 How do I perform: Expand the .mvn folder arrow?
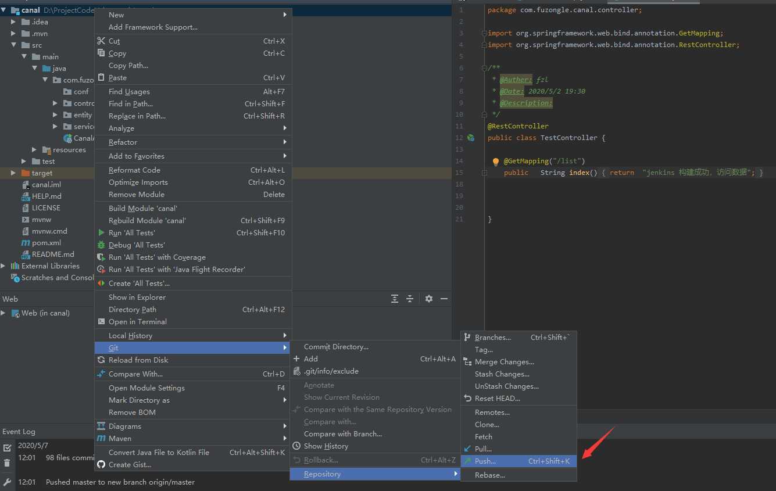pos(13,33)
